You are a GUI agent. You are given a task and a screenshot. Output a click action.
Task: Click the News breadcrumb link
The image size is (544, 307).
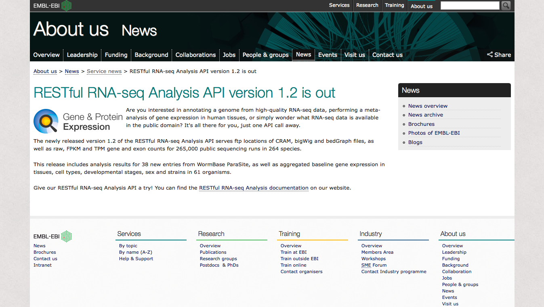pos(72,71)
